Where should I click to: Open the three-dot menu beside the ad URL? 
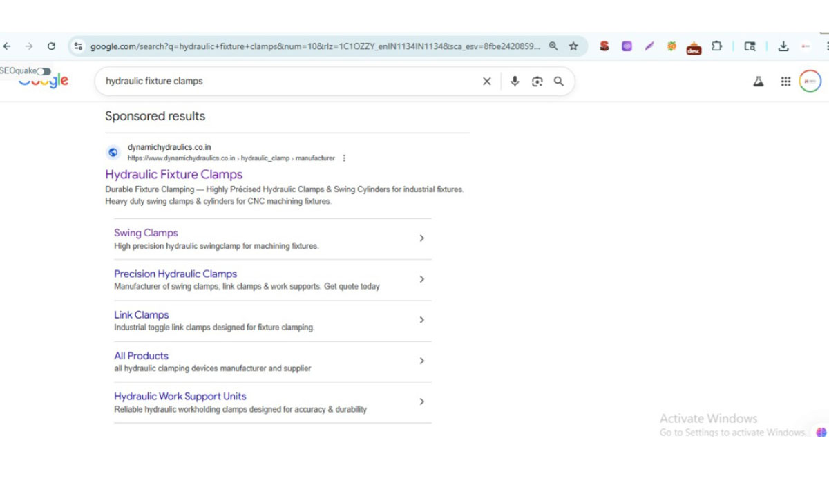tap(344, 158)
